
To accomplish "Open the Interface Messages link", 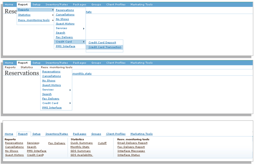I will [131, 151].
